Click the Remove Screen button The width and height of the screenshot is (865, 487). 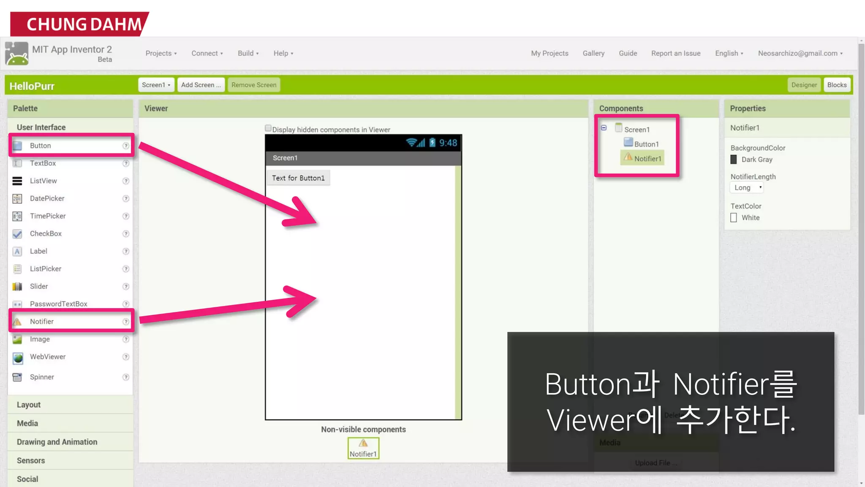(x=254, y=85)
